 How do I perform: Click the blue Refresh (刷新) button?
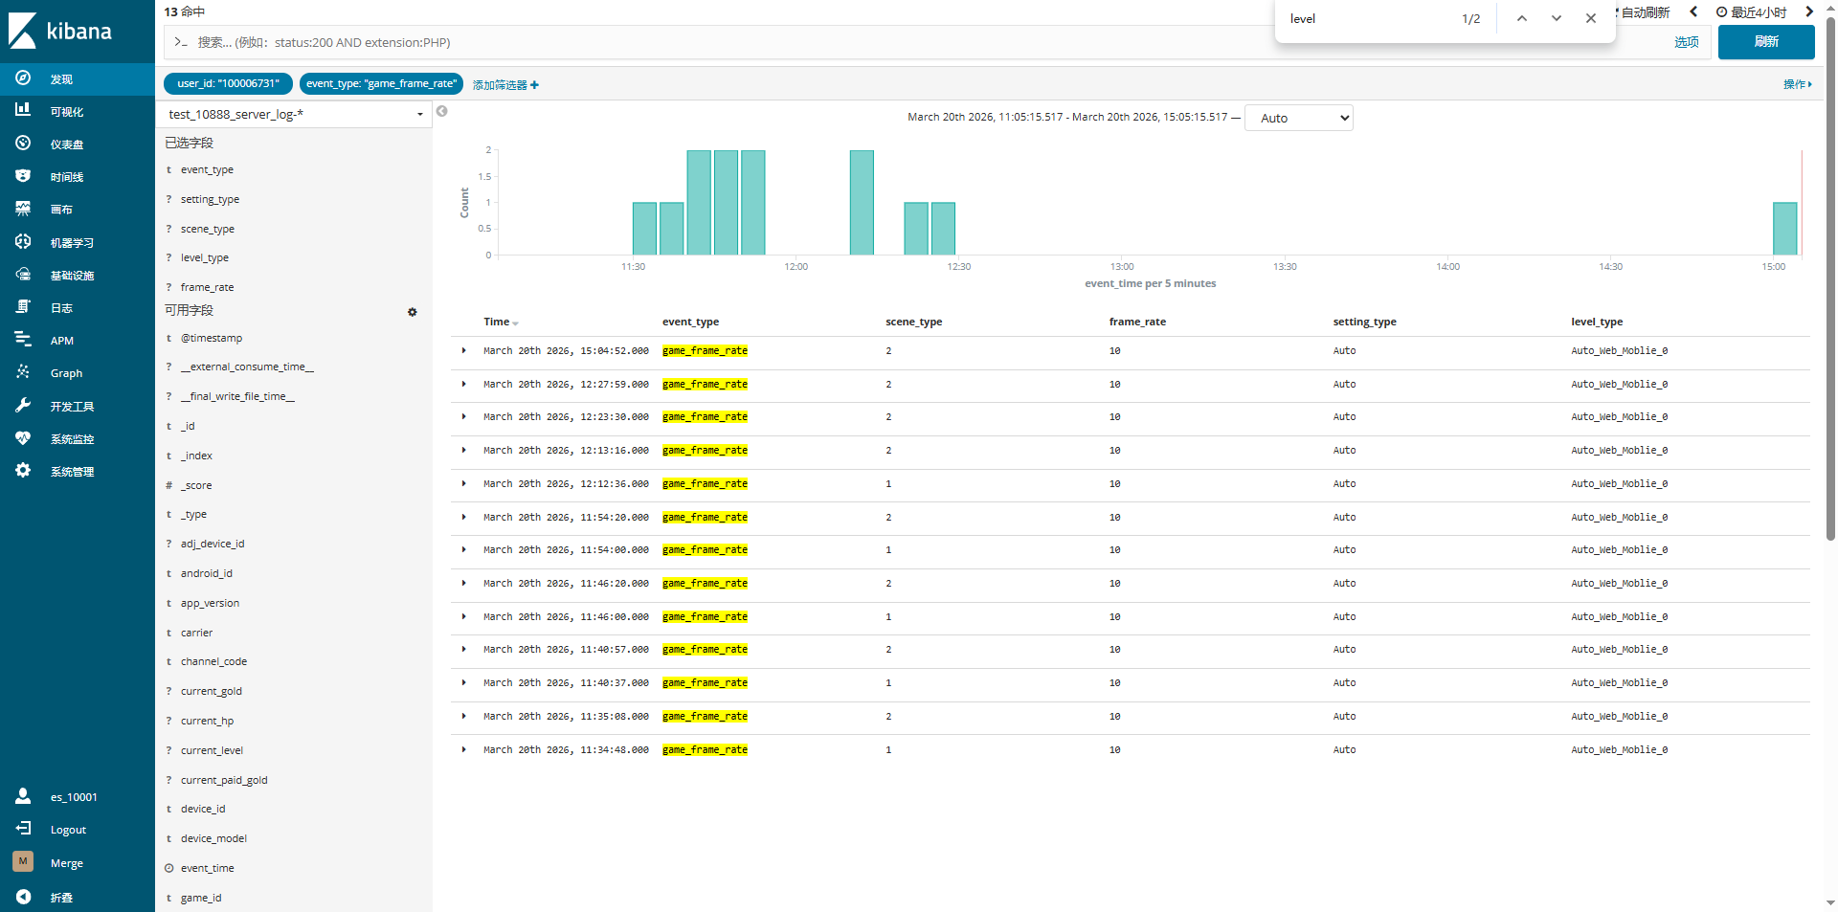tap(1765, 42)
